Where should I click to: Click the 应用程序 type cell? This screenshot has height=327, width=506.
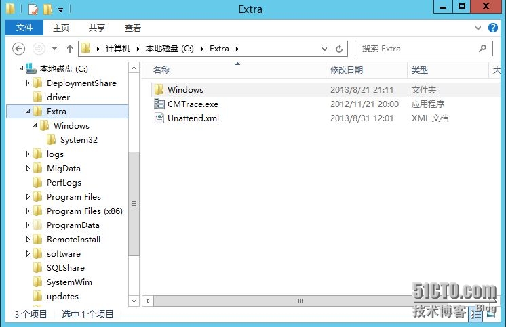pyautogui.click(x=427, y=104)
